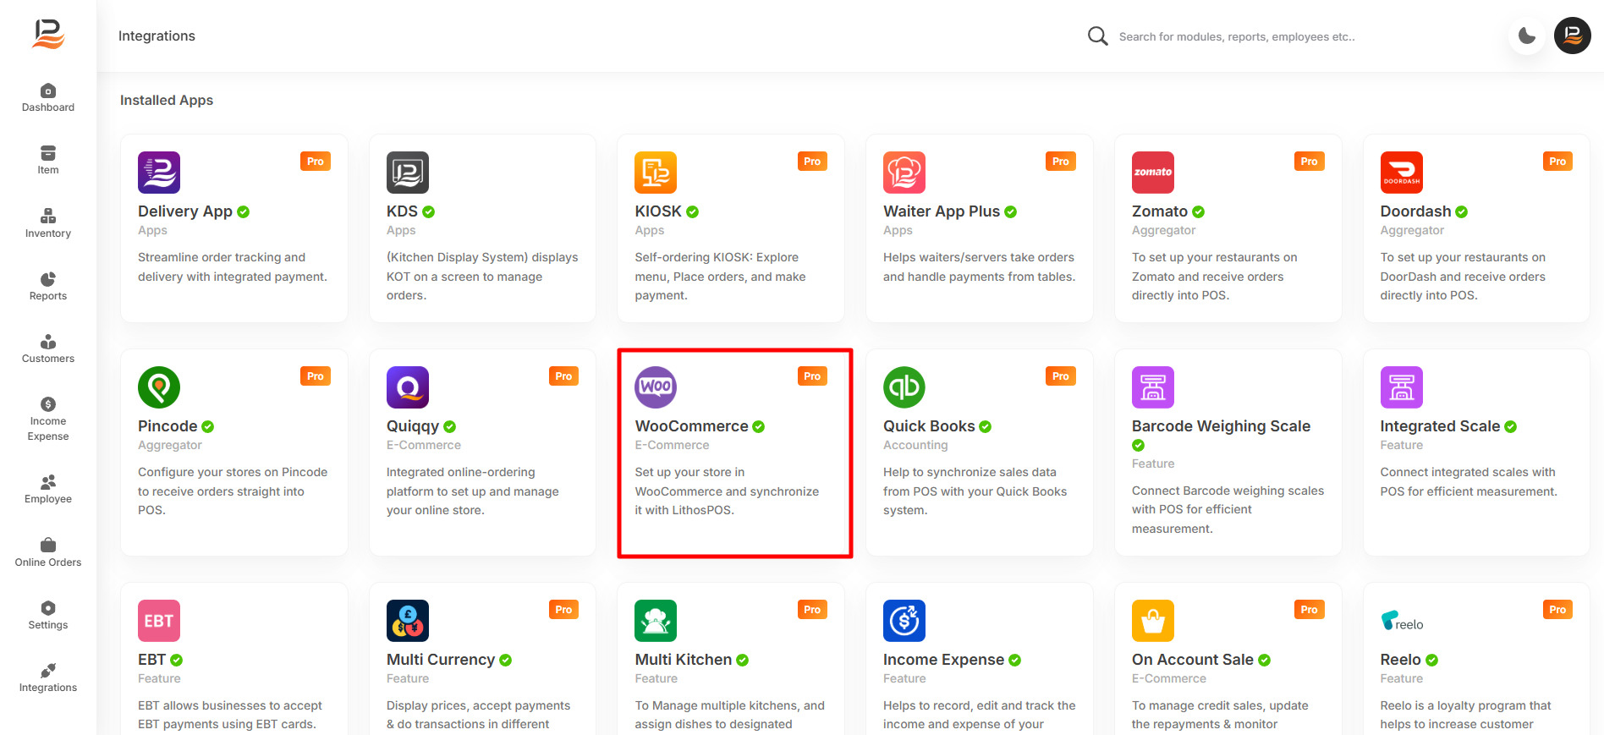1604x735 pixels.
Task: Open Online Orders briefcase icon
Action: pyautogui.click(x=48, y=545)
